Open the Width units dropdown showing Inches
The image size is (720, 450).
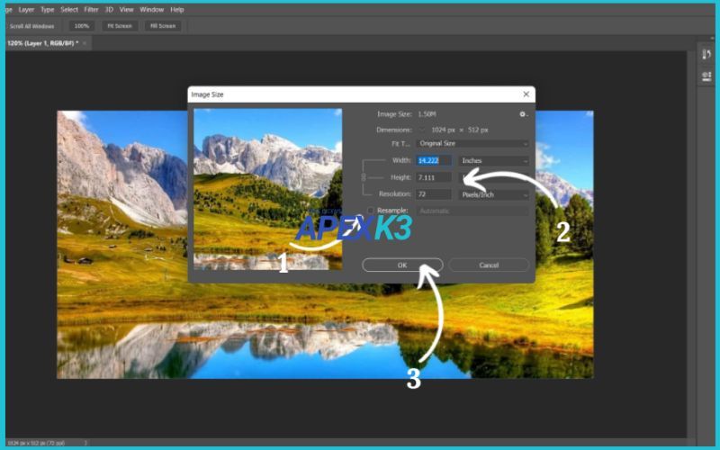(494, 161)
